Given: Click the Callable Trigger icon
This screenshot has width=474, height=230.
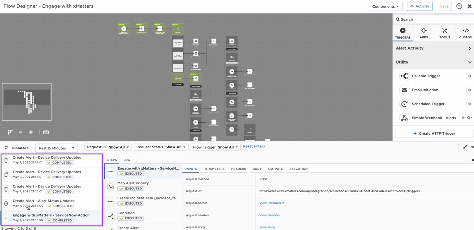Looking at the screenshot, I should click(404, 76).
